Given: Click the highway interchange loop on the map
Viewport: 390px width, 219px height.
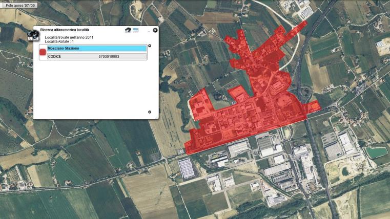Looking at the screenshot, I should (x=304, y=93).
